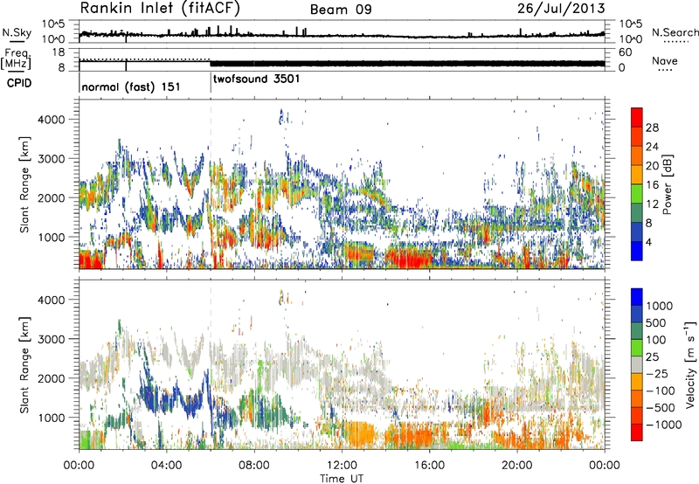This screenshot has width=699, height=484.
Task: Click the 'Time UT' axis title
Action: pyautogui.click(x=342, y=479)
